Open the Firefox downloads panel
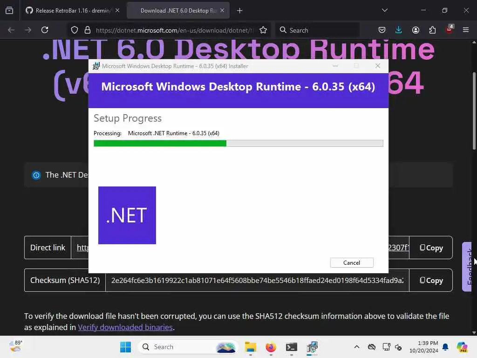Screen dimensions: 477x358 point(399,30)
